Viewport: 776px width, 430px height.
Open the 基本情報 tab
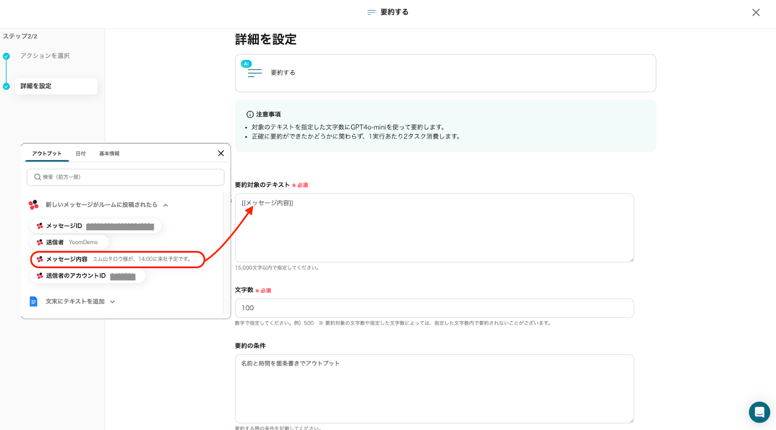coord(109,154)
